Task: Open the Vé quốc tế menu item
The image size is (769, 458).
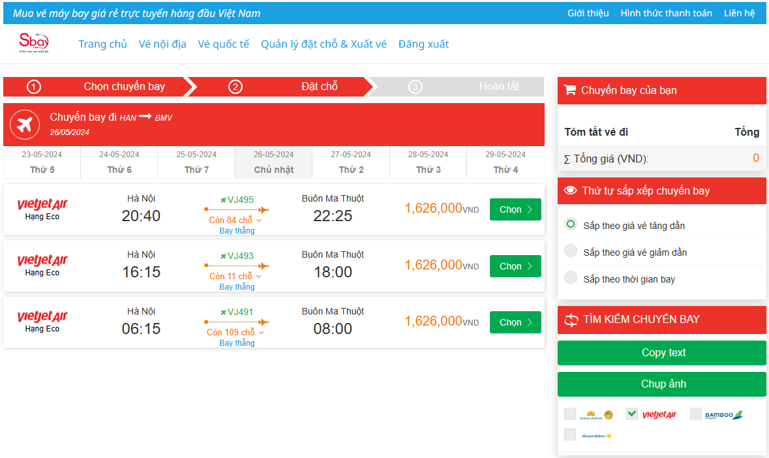Action: point(224,44)
